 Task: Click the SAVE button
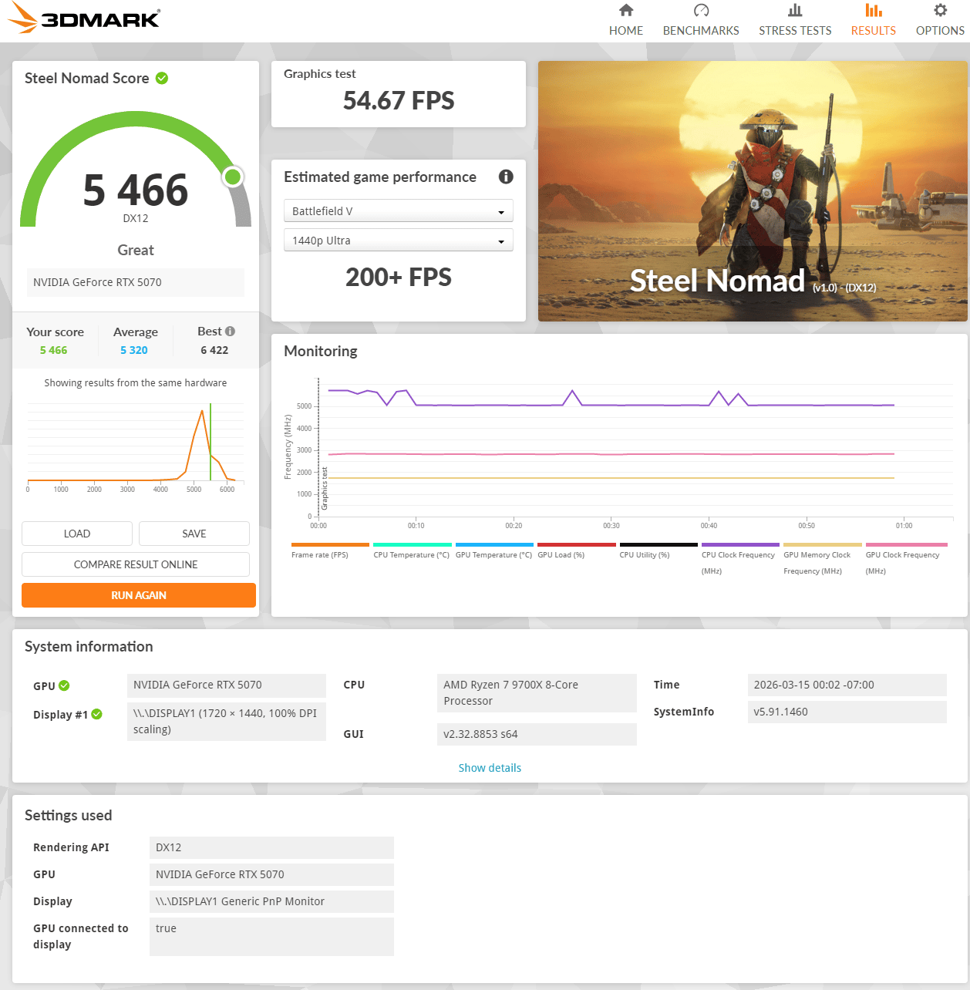pyautogui.click(x=194, y=534)
